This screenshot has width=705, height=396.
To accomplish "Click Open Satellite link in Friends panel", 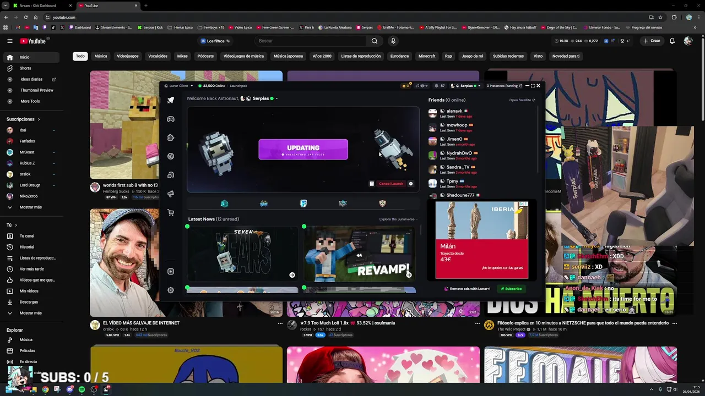I will pyautogui.click(x=522, y=100).
